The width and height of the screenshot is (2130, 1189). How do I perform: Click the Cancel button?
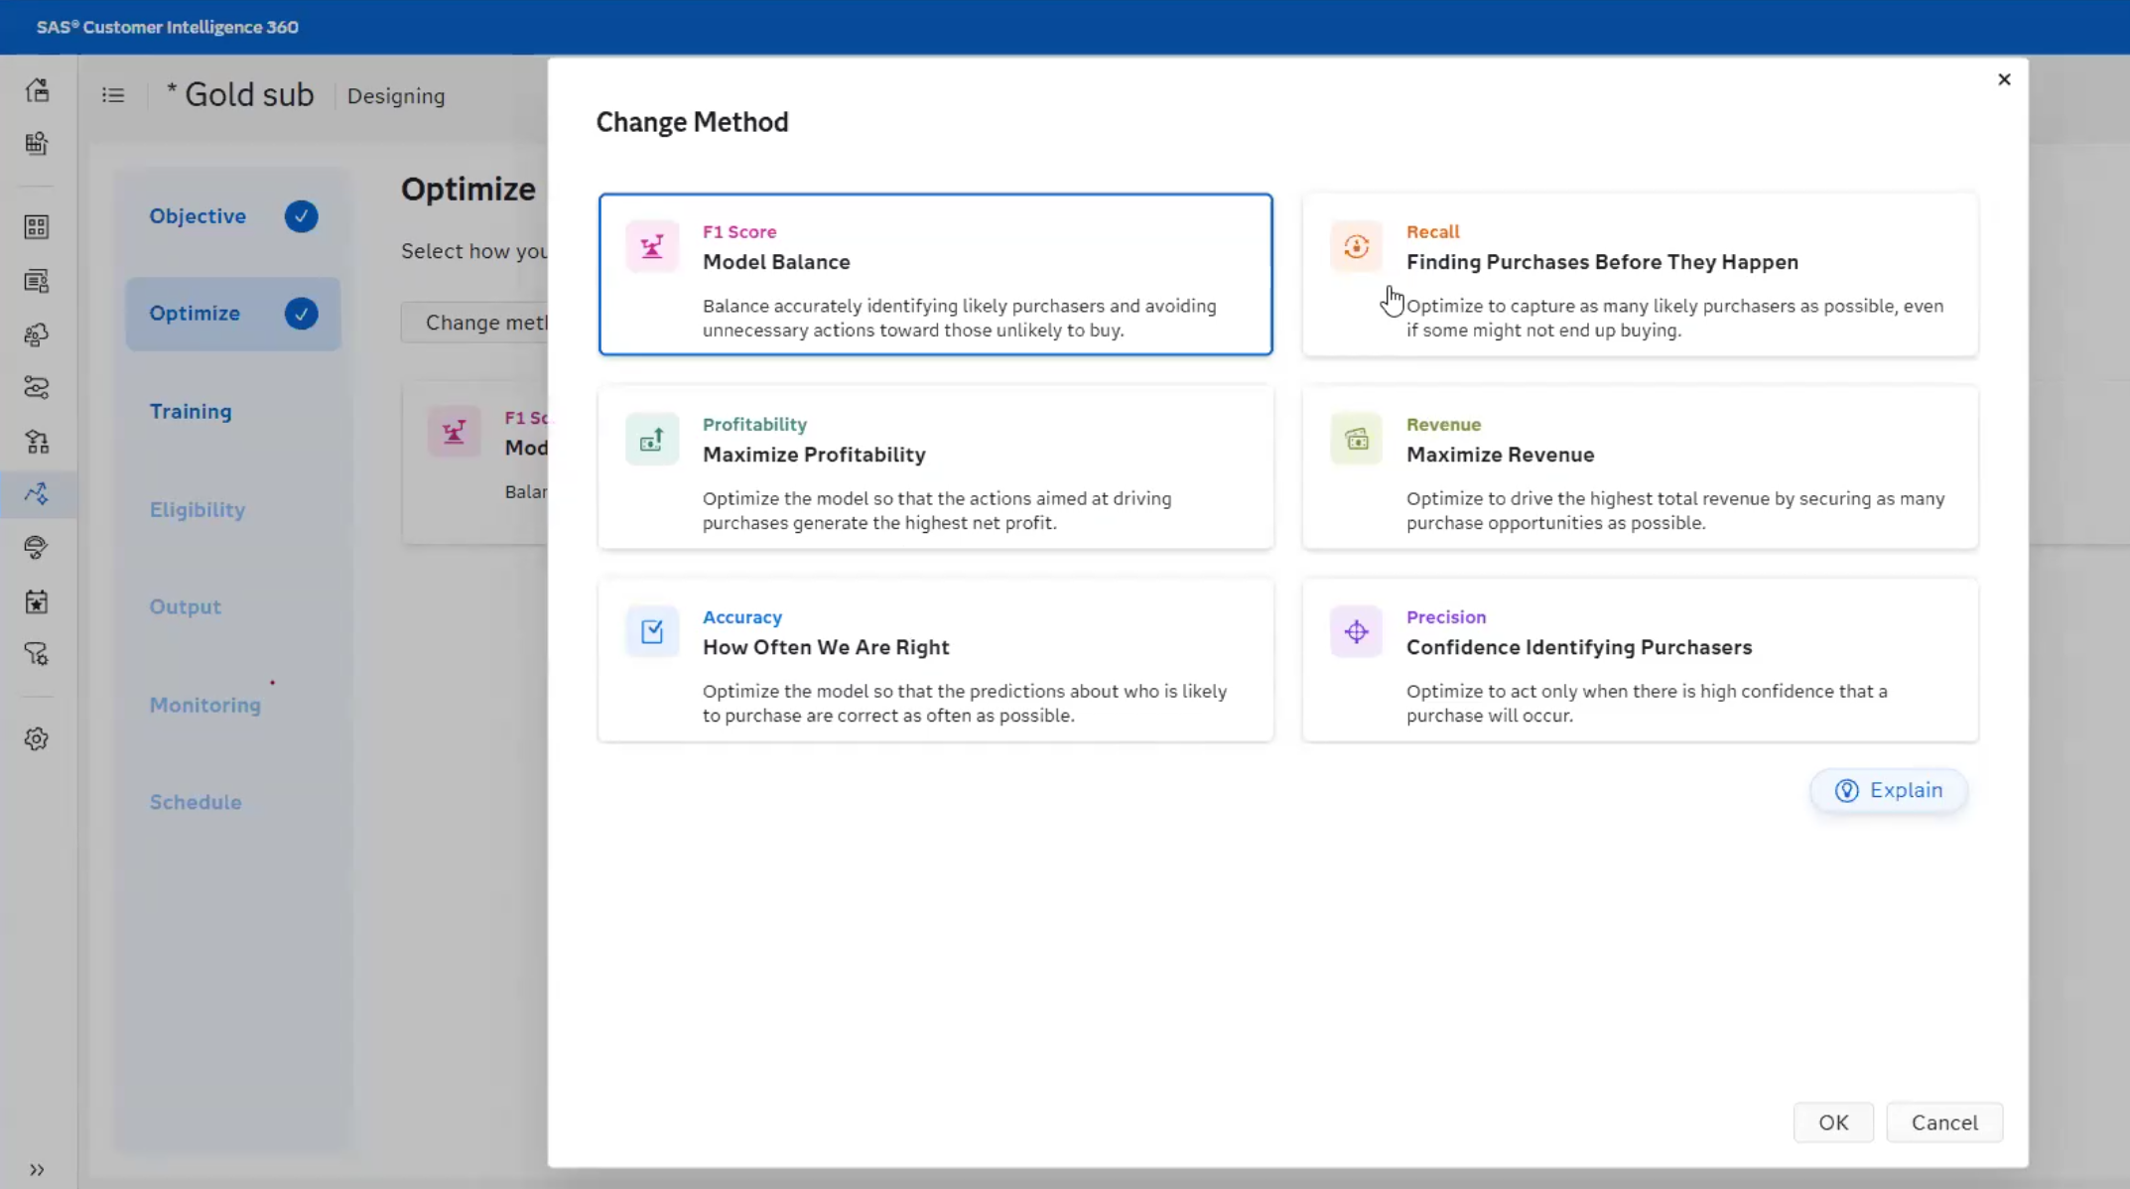click(1944, 1123)
